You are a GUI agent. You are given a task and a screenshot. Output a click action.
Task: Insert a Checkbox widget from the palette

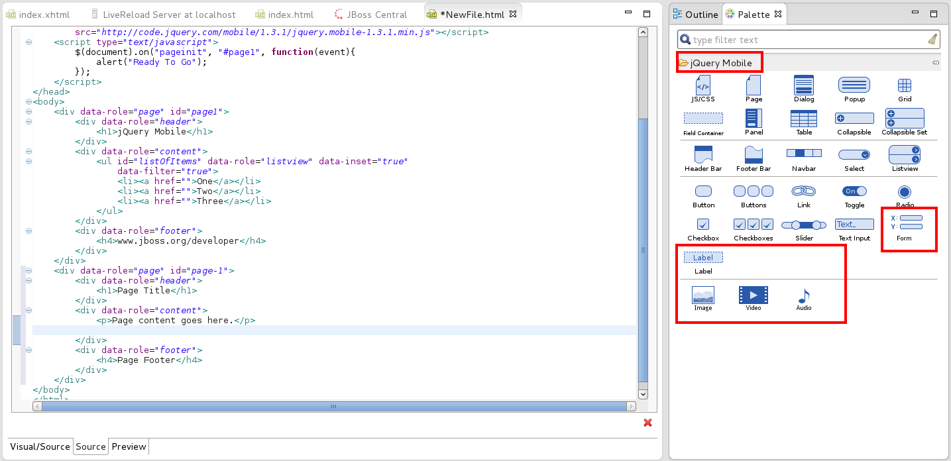(703, 225)
